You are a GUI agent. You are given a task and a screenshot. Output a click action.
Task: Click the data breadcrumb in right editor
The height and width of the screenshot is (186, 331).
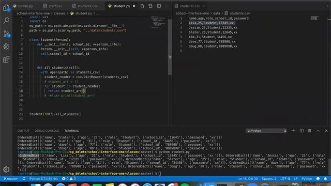(x=216, y=13)
